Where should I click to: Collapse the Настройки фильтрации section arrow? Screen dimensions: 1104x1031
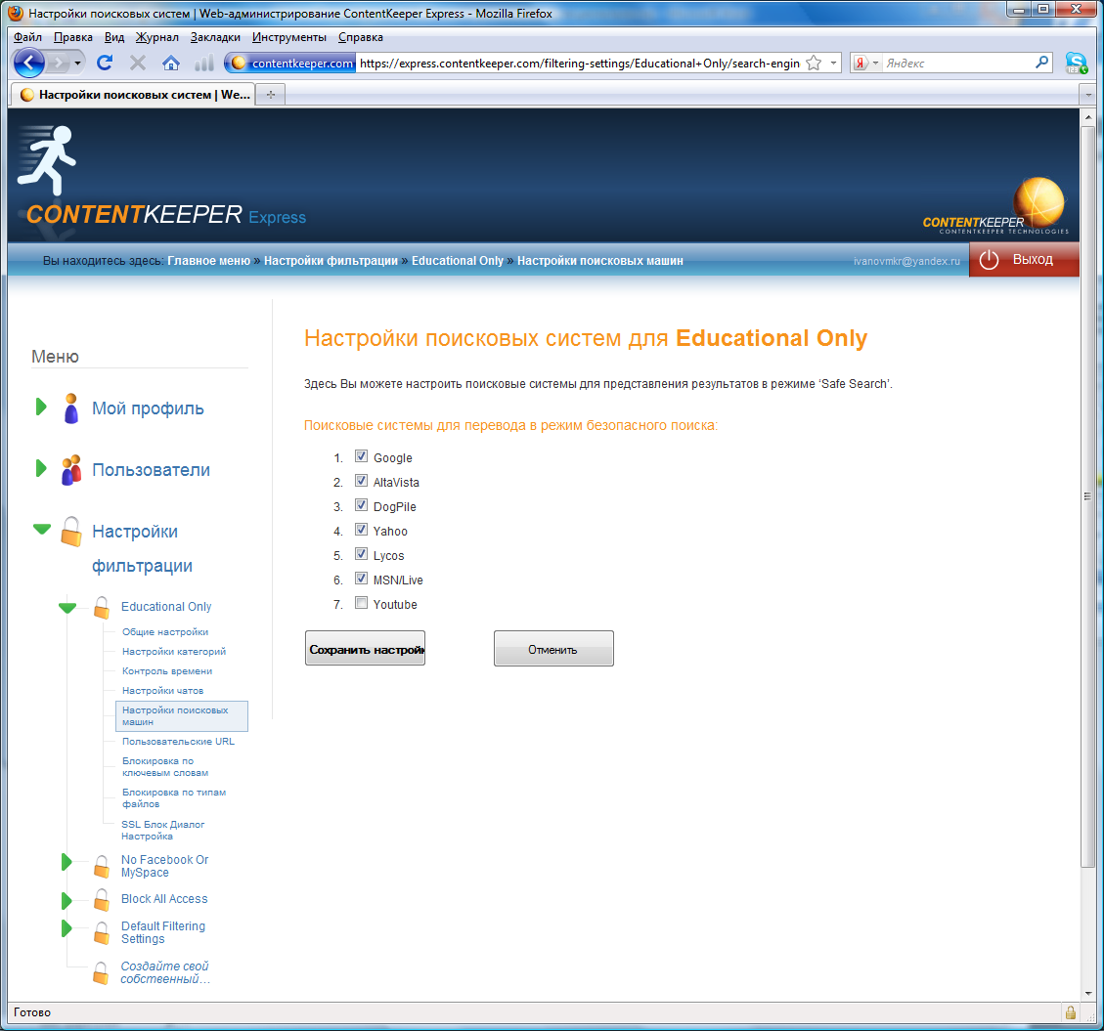42,529
